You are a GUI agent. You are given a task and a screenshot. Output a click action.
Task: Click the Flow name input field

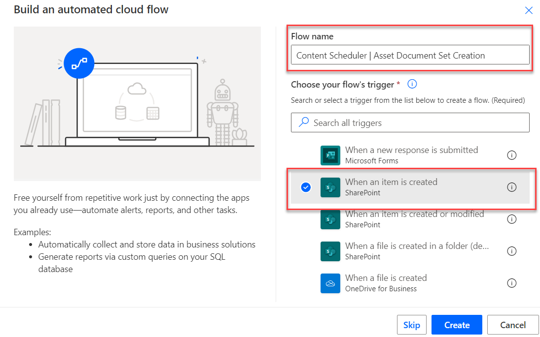[x=410, y=55]
